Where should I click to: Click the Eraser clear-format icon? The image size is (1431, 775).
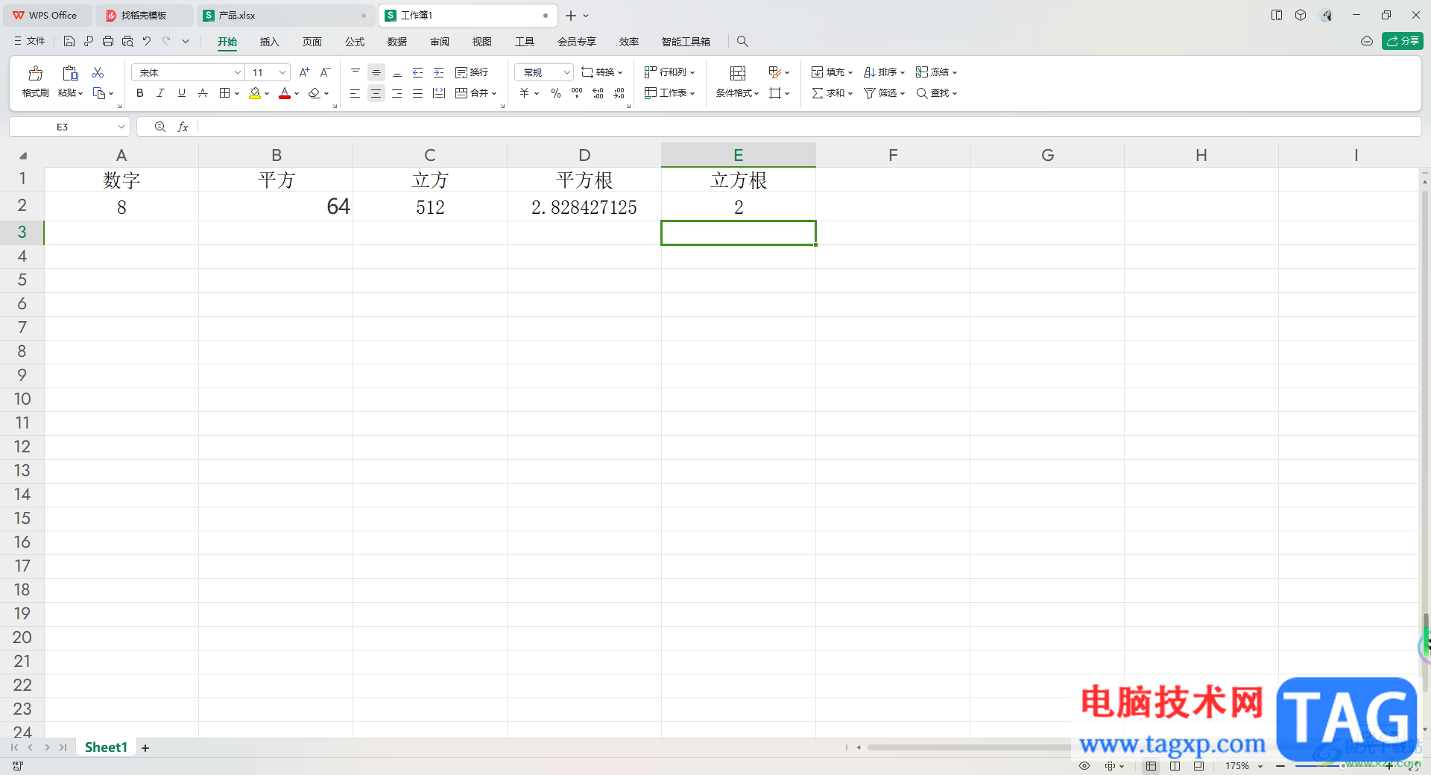pyautogui.click(x=315, y=93)
